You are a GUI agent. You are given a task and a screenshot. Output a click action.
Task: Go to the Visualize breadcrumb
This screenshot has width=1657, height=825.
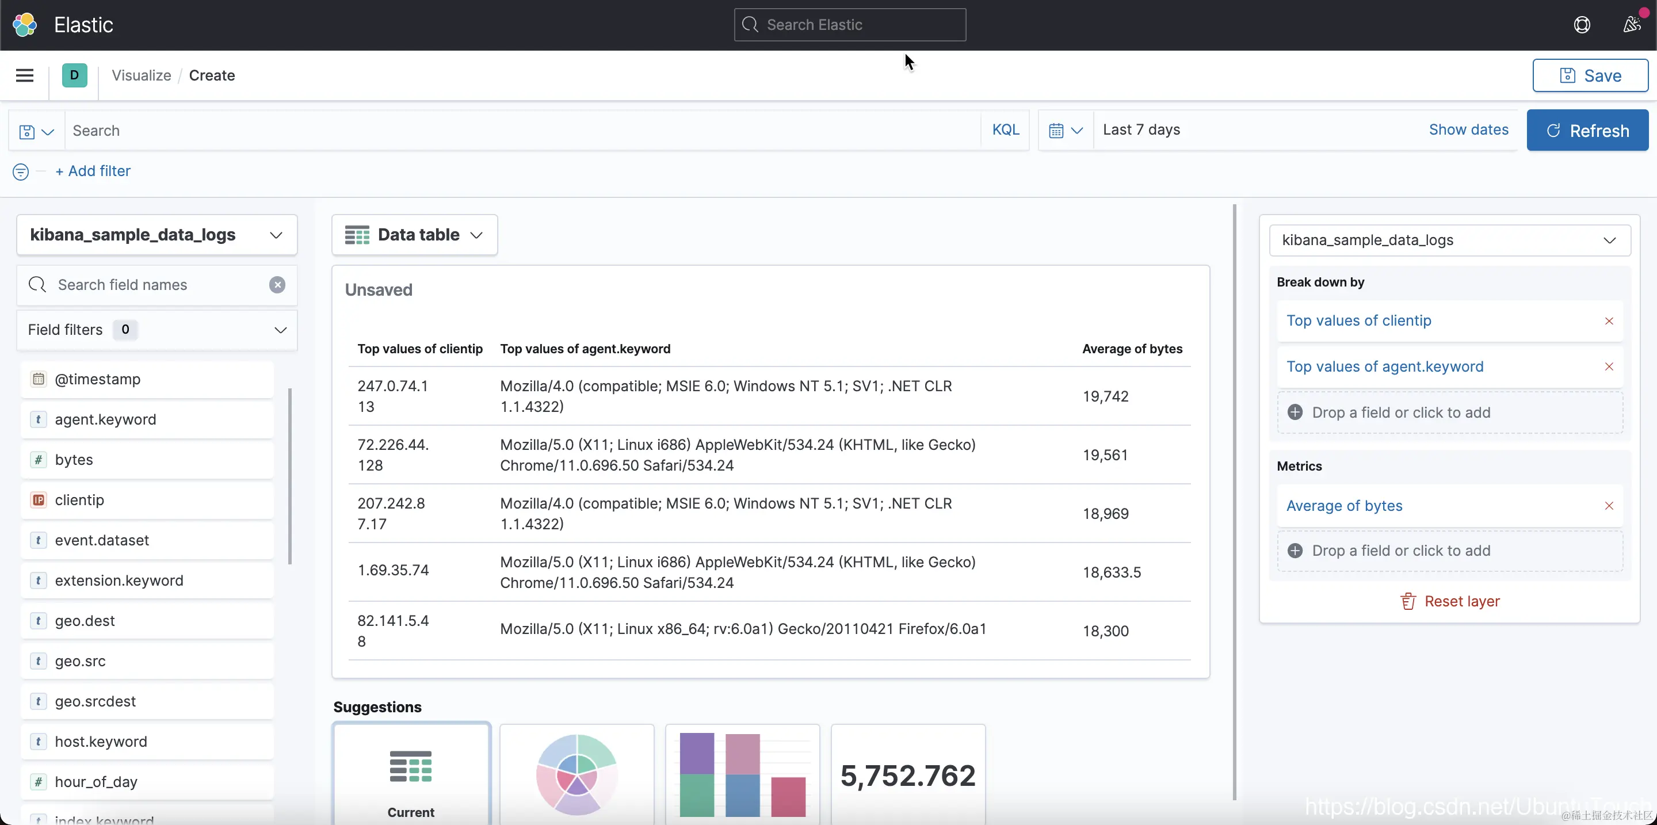point(141,75)
